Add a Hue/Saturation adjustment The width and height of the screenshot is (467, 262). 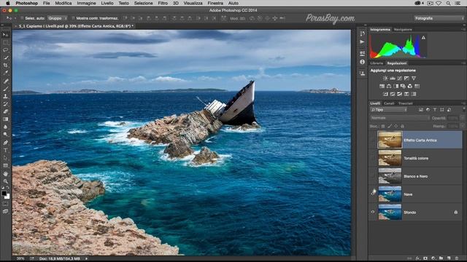tap(382, 86)
